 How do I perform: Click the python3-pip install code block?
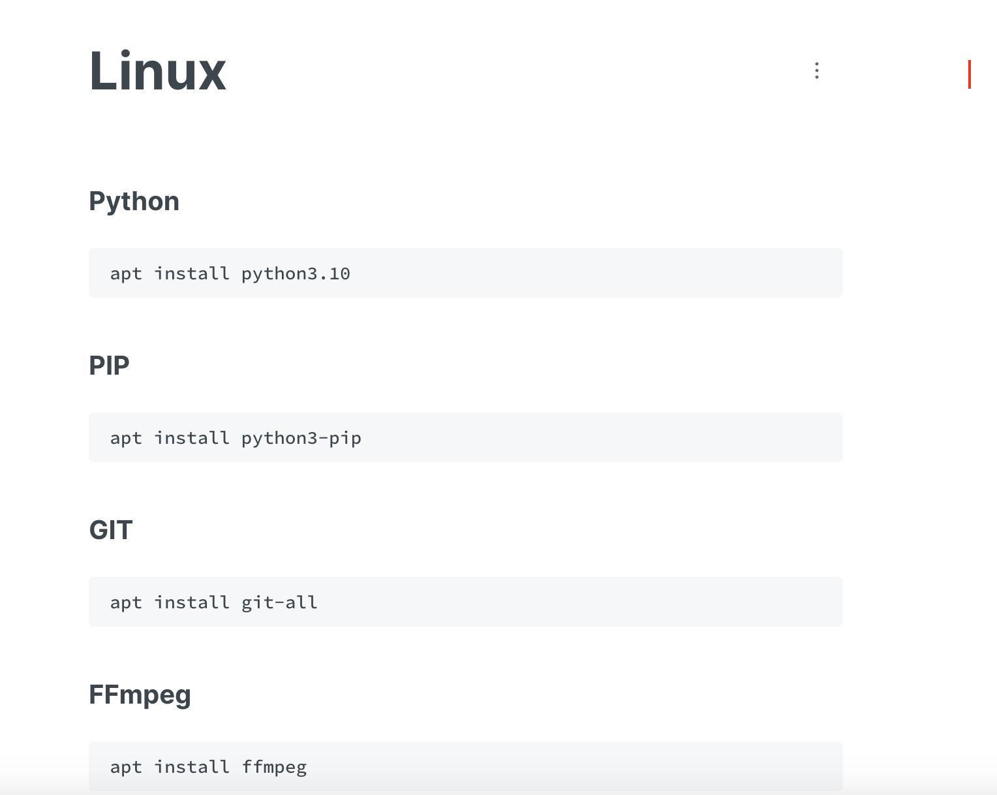click(x=466, y=437)
